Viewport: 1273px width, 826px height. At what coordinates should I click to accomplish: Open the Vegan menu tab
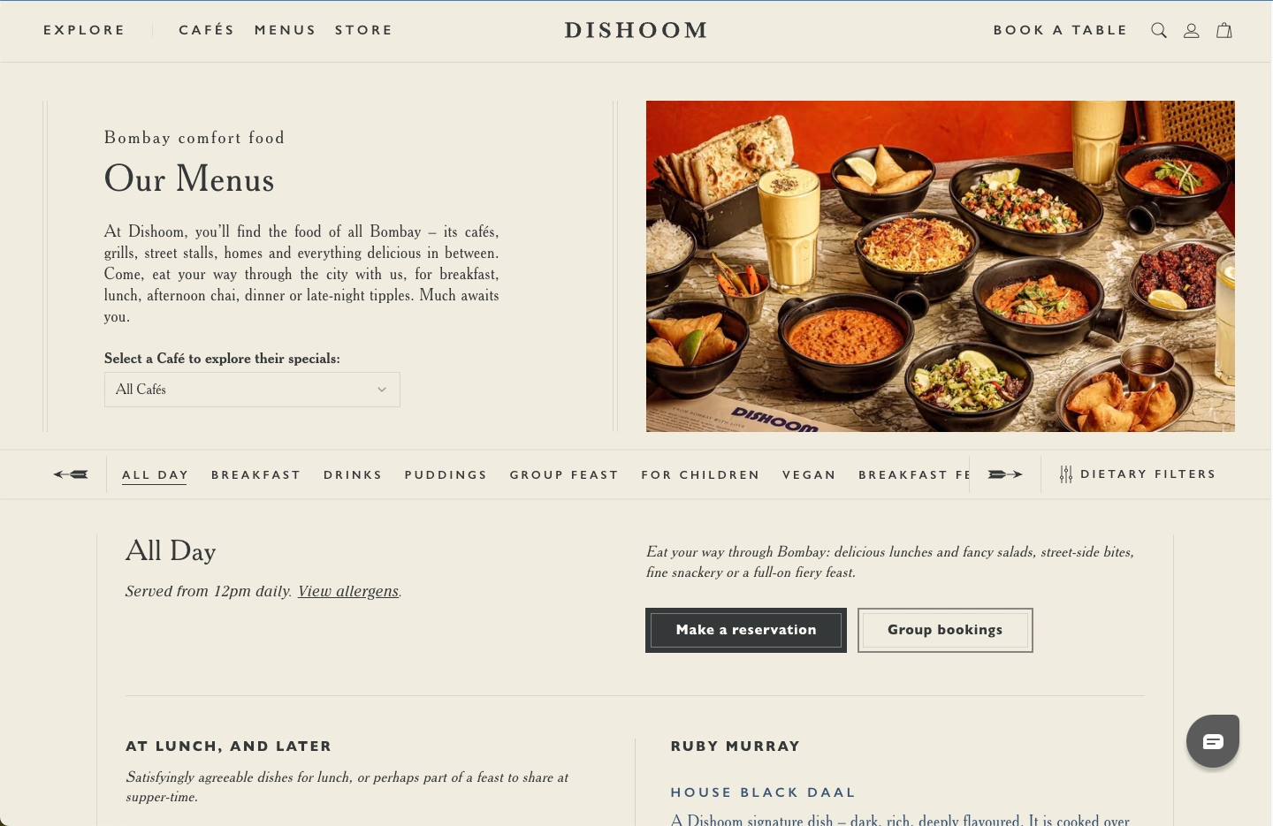pos(809,474)
